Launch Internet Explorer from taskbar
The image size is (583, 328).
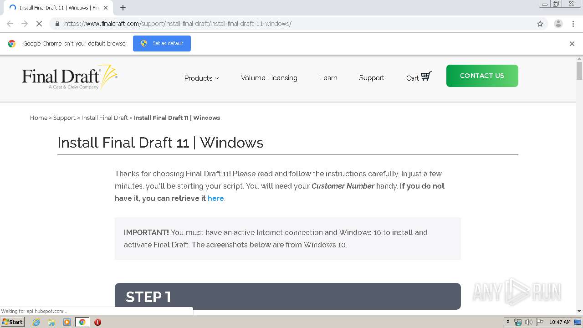[x=36, y=322]
